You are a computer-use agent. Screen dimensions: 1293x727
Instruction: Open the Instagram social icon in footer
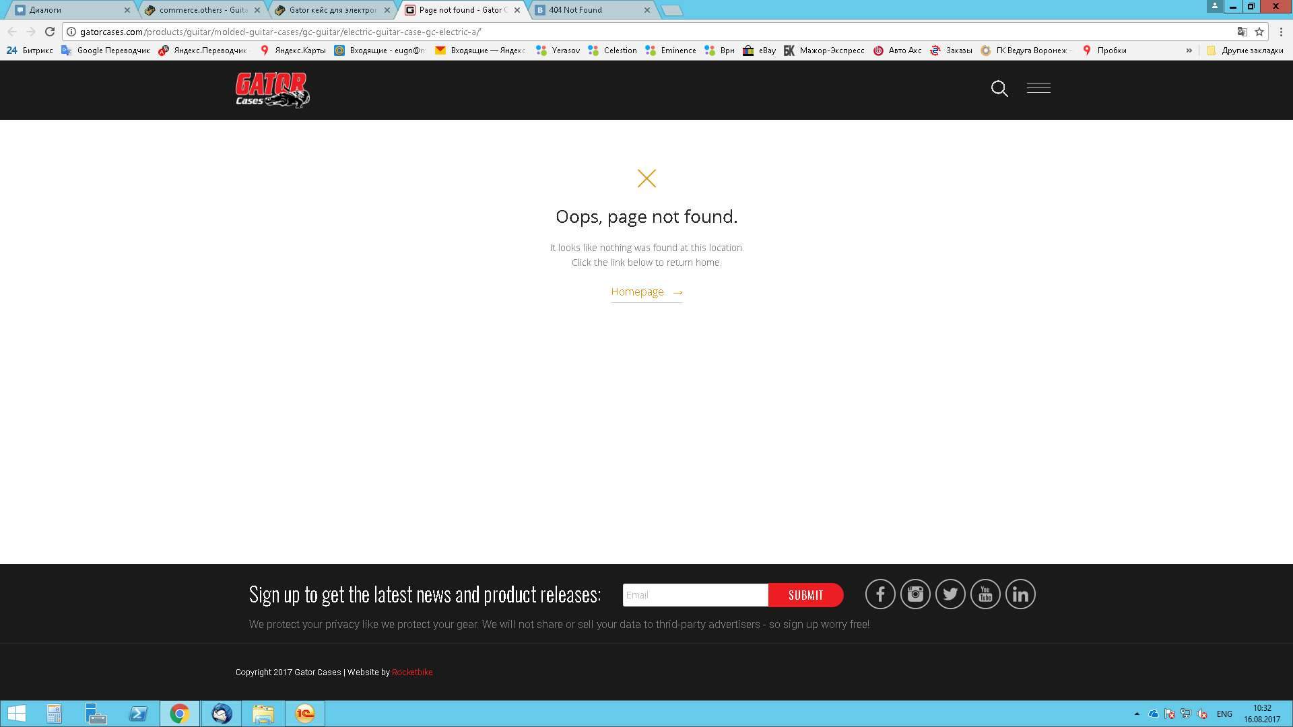[x=915, y=594]
